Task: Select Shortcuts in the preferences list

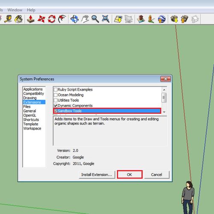Action: 31,119
